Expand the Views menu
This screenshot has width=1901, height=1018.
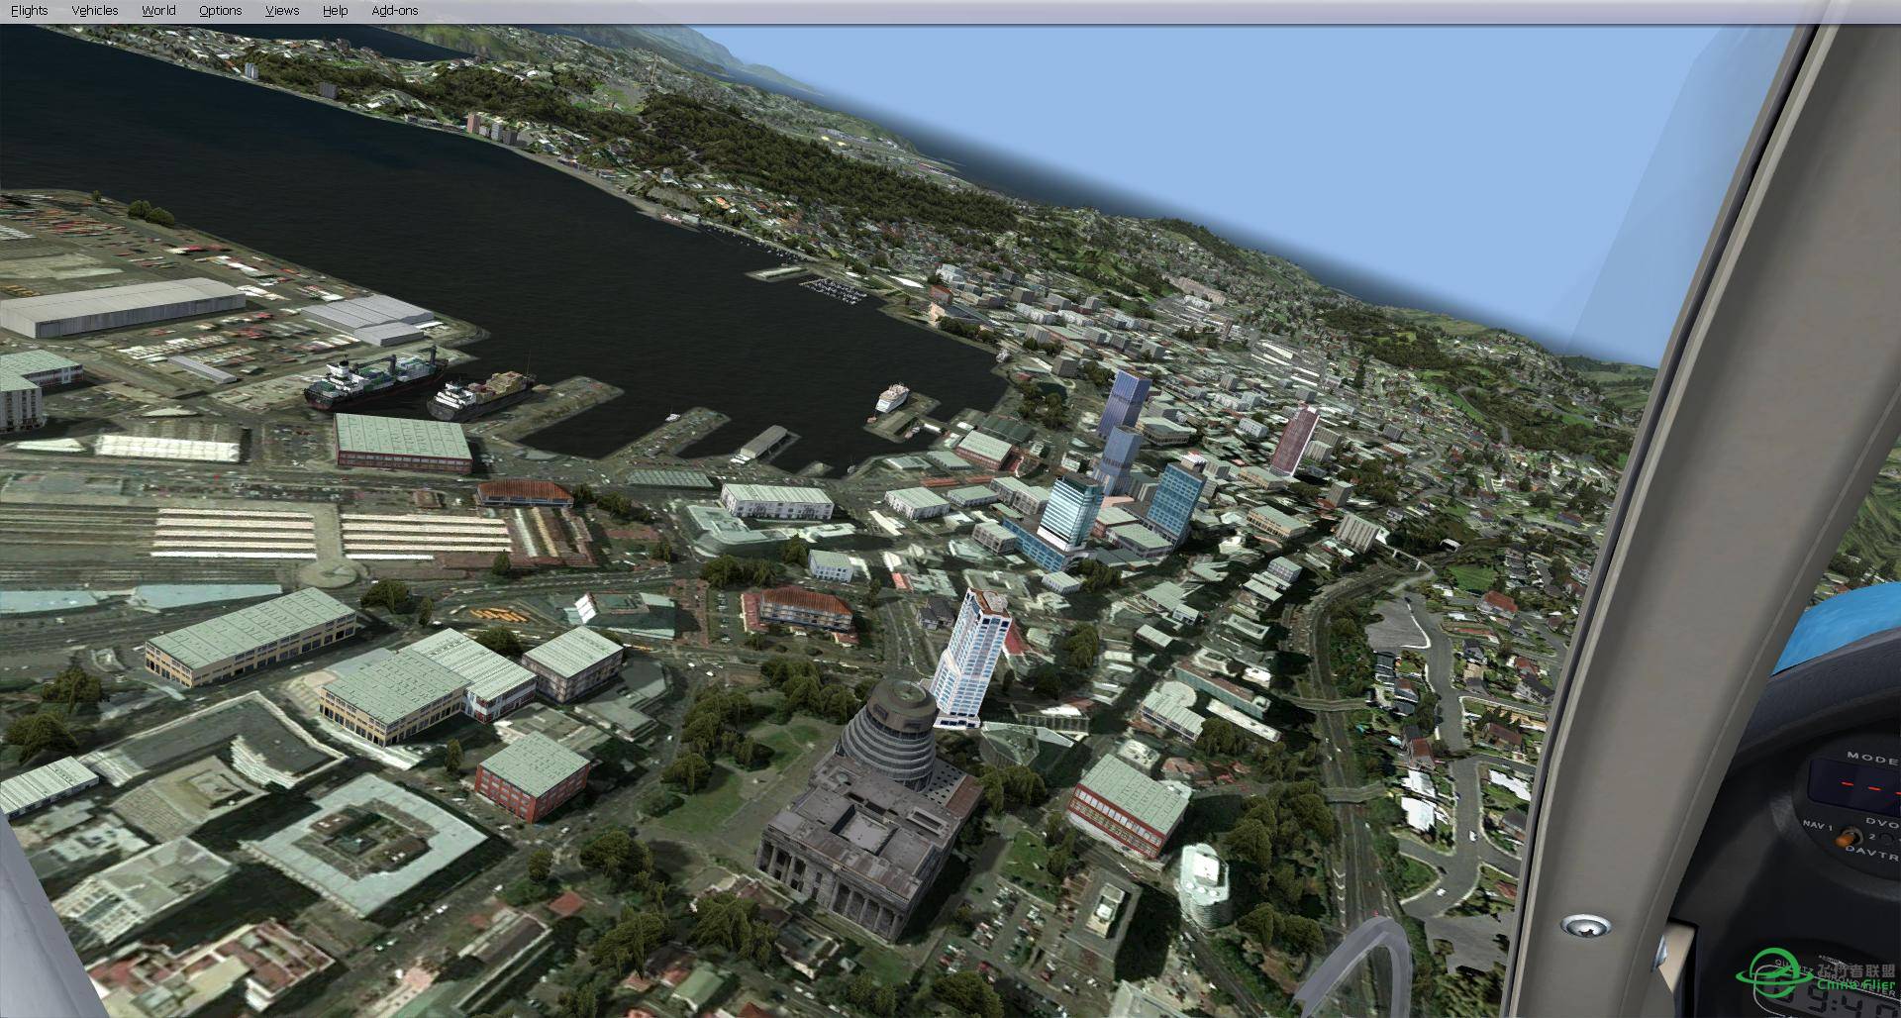282,10
